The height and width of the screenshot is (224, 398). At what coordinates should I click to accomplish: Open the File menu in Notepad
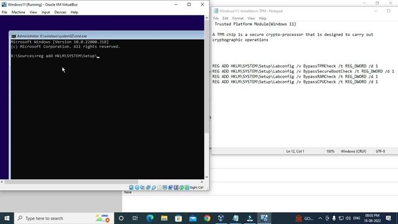[x=216, y=18]
